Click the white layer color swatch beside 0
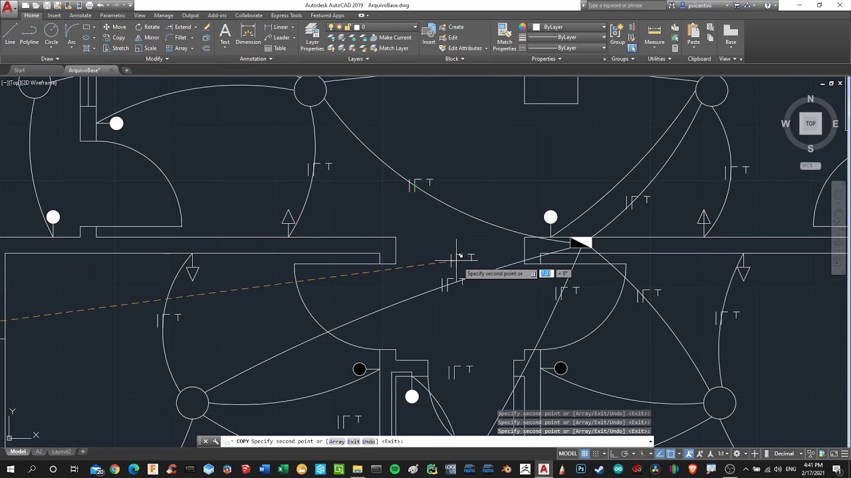Screen dimensions: 851x478 [357, 27]
